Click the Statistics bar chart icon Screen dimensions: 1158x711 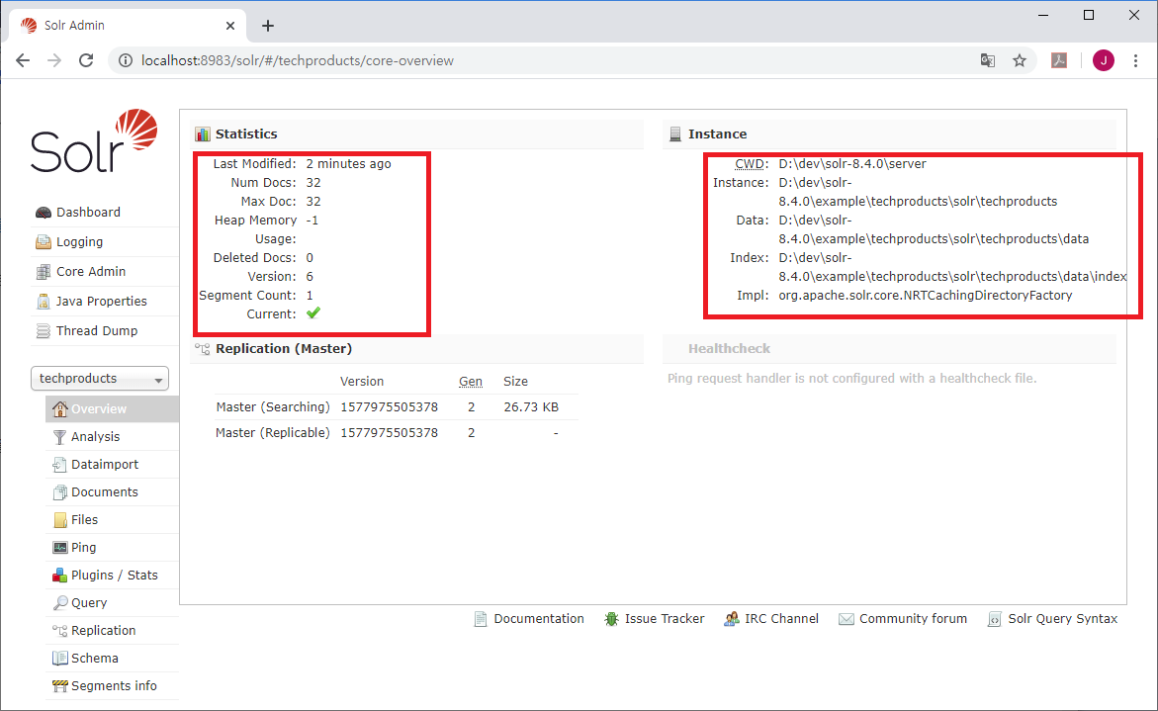(203, 133)
